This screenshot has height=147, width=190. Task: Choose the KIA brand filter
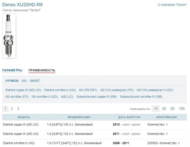pos(24,81)
